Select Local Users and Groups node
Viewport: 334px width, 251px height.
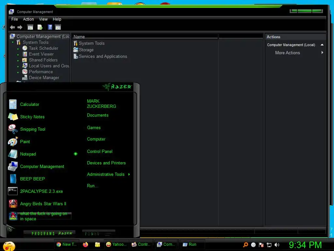pos(49,66)
